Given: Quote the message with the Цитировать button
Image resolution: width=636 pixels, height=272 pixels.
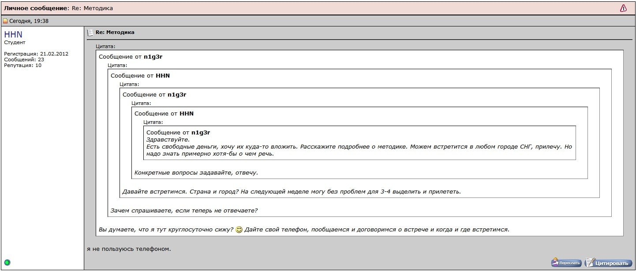Looking at the screenshot, I should [608, 263].
